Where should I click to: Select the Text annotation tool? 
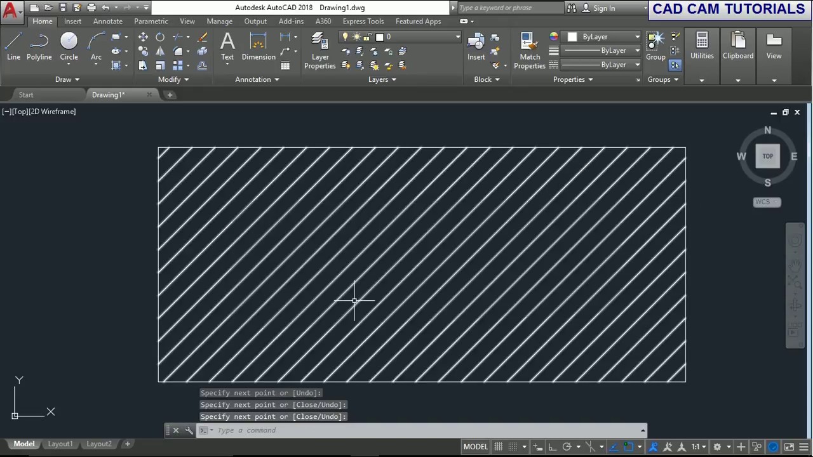(x=227, y=48)
